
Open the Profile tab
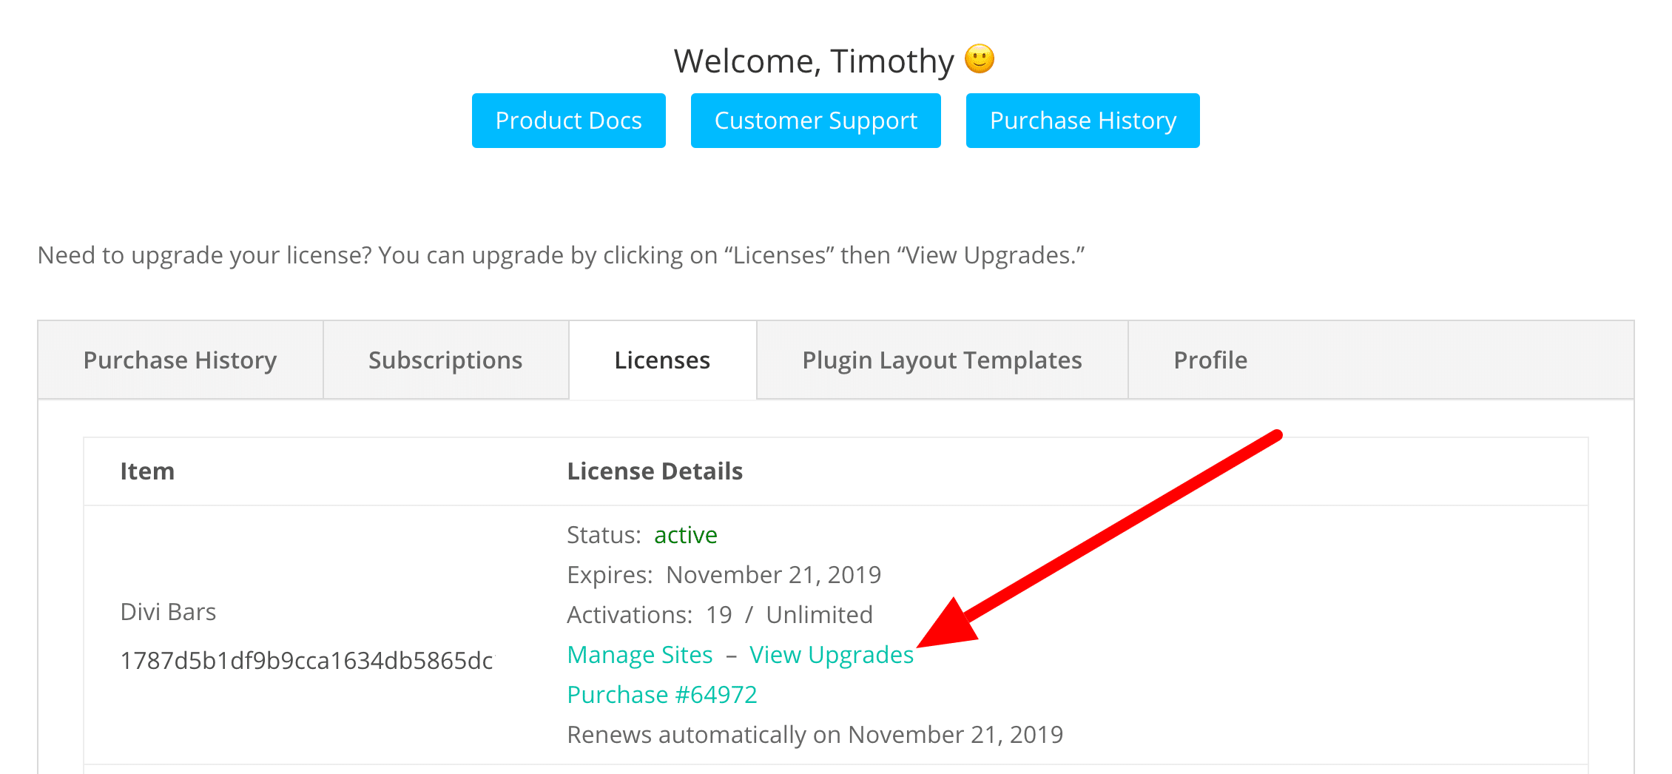(x=1210, y=360)
